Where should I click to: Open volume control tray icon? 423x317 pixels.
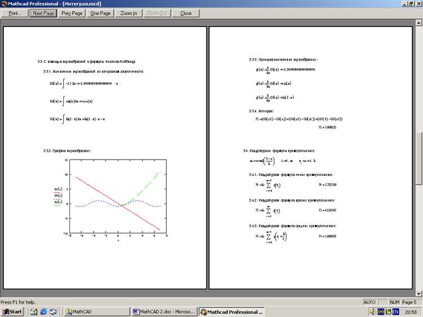pyautogui.click(x=372, y=312)
